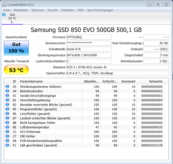
Task: Select the ECC-Fehlerrate parameter name
Action: tap(30, 132)
